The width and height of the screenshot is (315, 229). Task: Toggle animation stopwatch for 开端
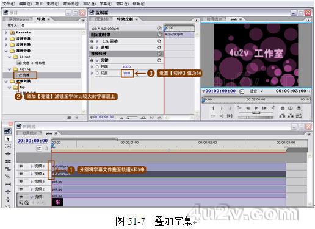pyautogui.click(x=97, y=66)
